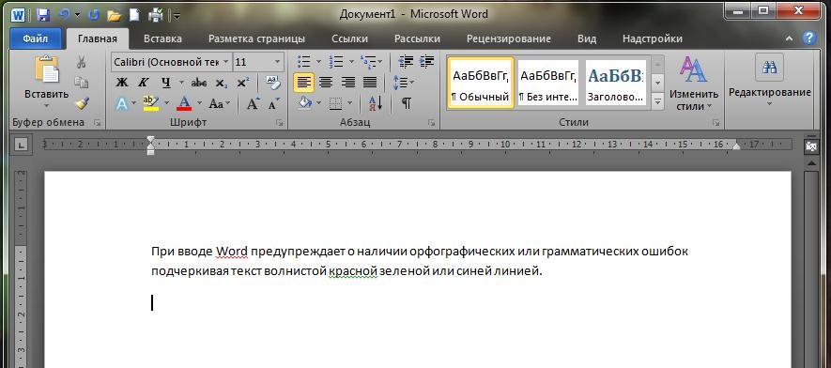Undo the last action

(x=64, y=15)
